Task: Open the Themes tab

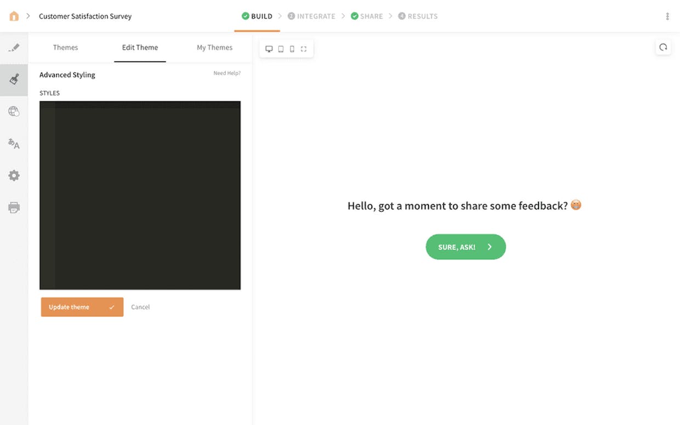Action: tap(65, 47)
